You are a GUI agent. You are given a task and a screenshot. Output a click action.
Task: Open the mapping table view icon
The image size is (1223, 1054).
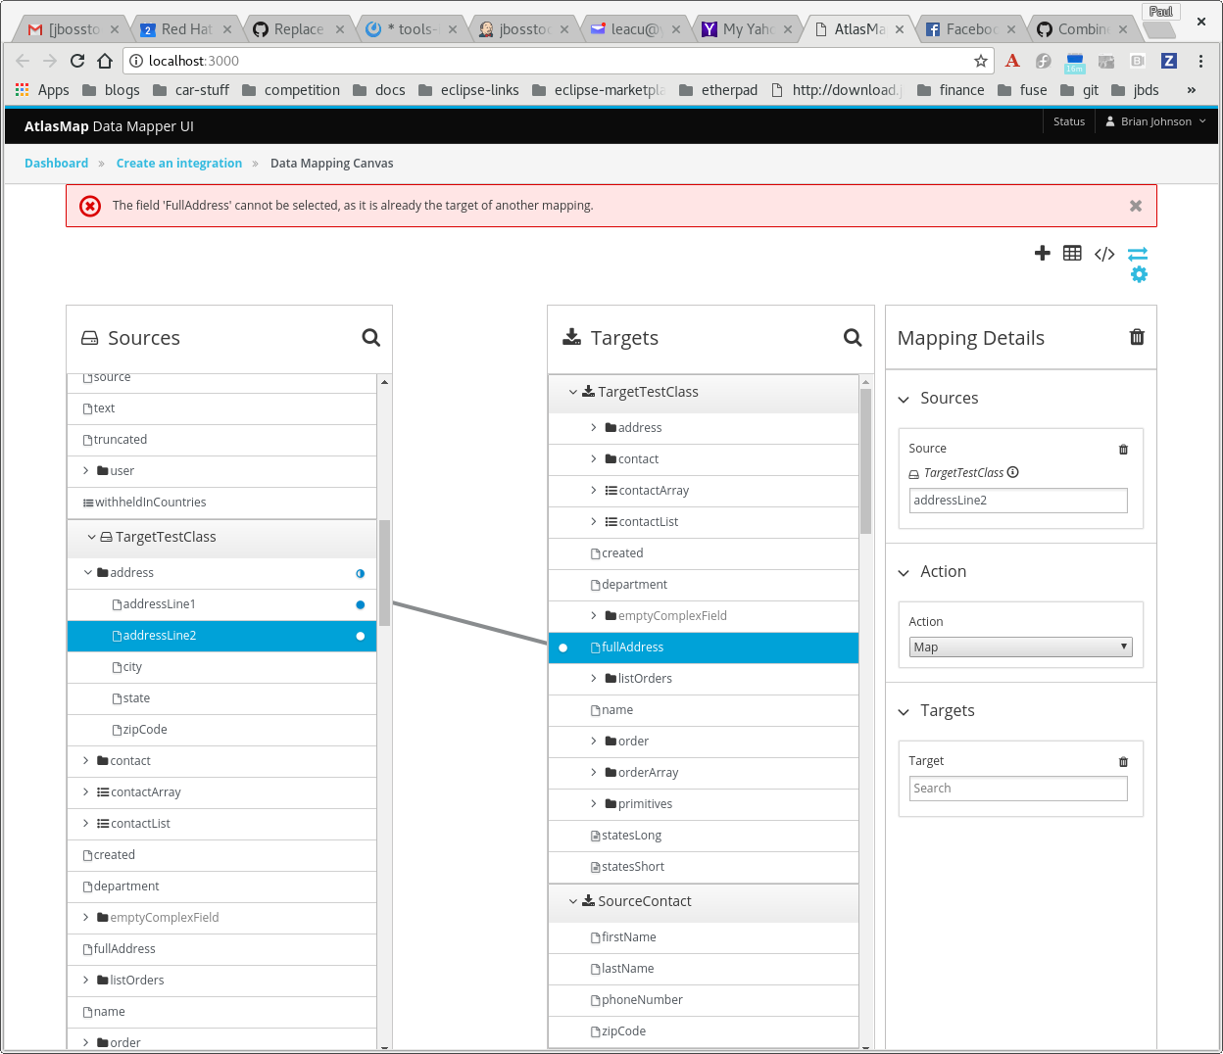pos(1072,253)
